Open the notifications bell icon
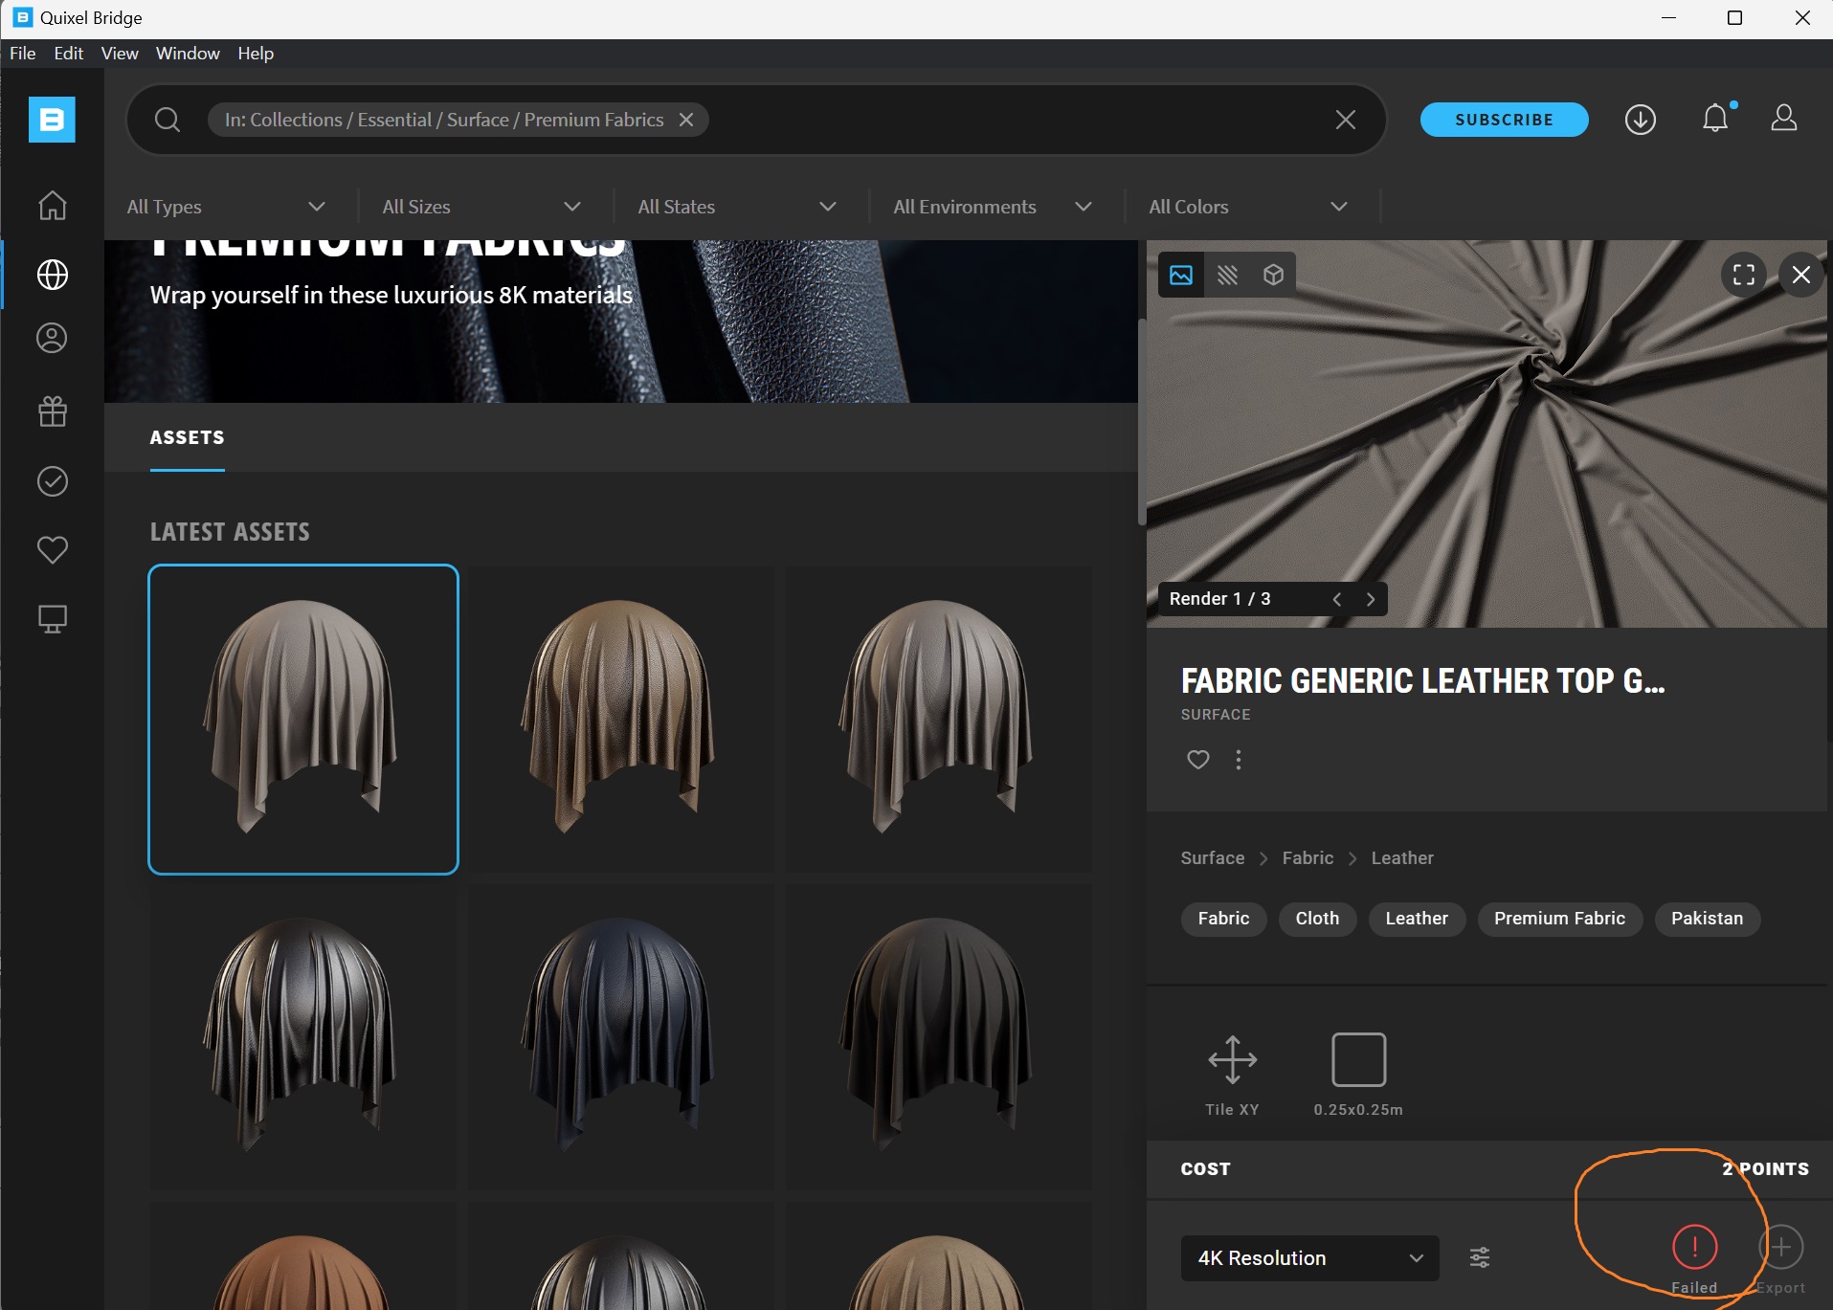Viewport: 1833px width, 1310px height. [x=1715, y=119]
